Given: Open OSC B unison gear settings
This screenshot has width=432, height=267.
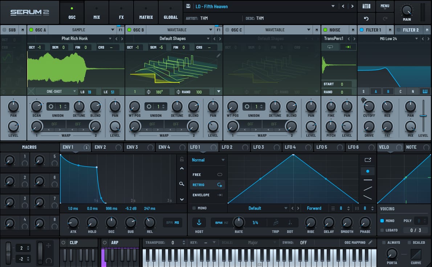Looking at the screenshot, I should pos(149,106).
